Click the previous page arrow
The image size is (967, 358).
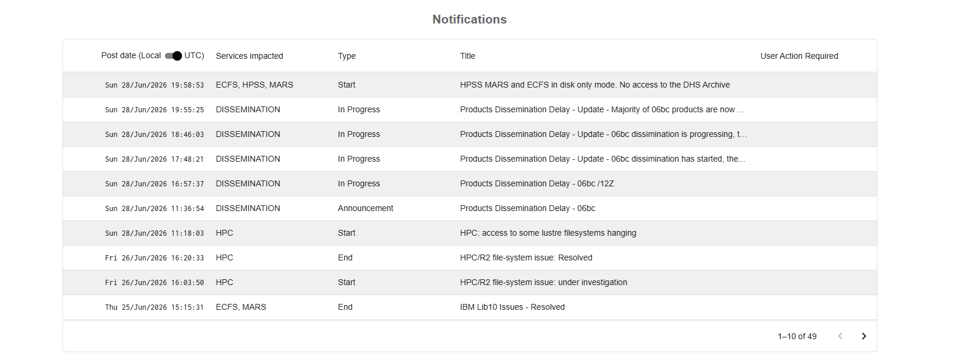coord(840,336)
